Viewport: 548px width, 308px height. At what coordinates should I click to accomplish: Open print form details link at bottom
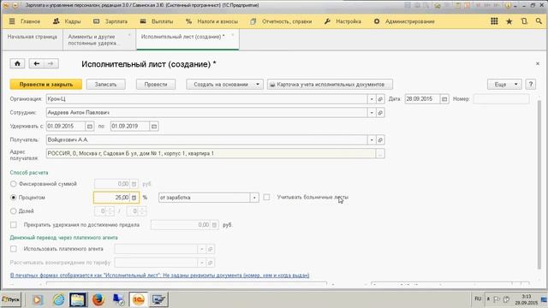click(160, 275)
